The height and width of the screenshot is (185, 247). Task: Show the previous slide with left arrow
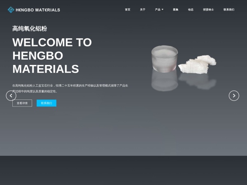(x=11, y=95)
